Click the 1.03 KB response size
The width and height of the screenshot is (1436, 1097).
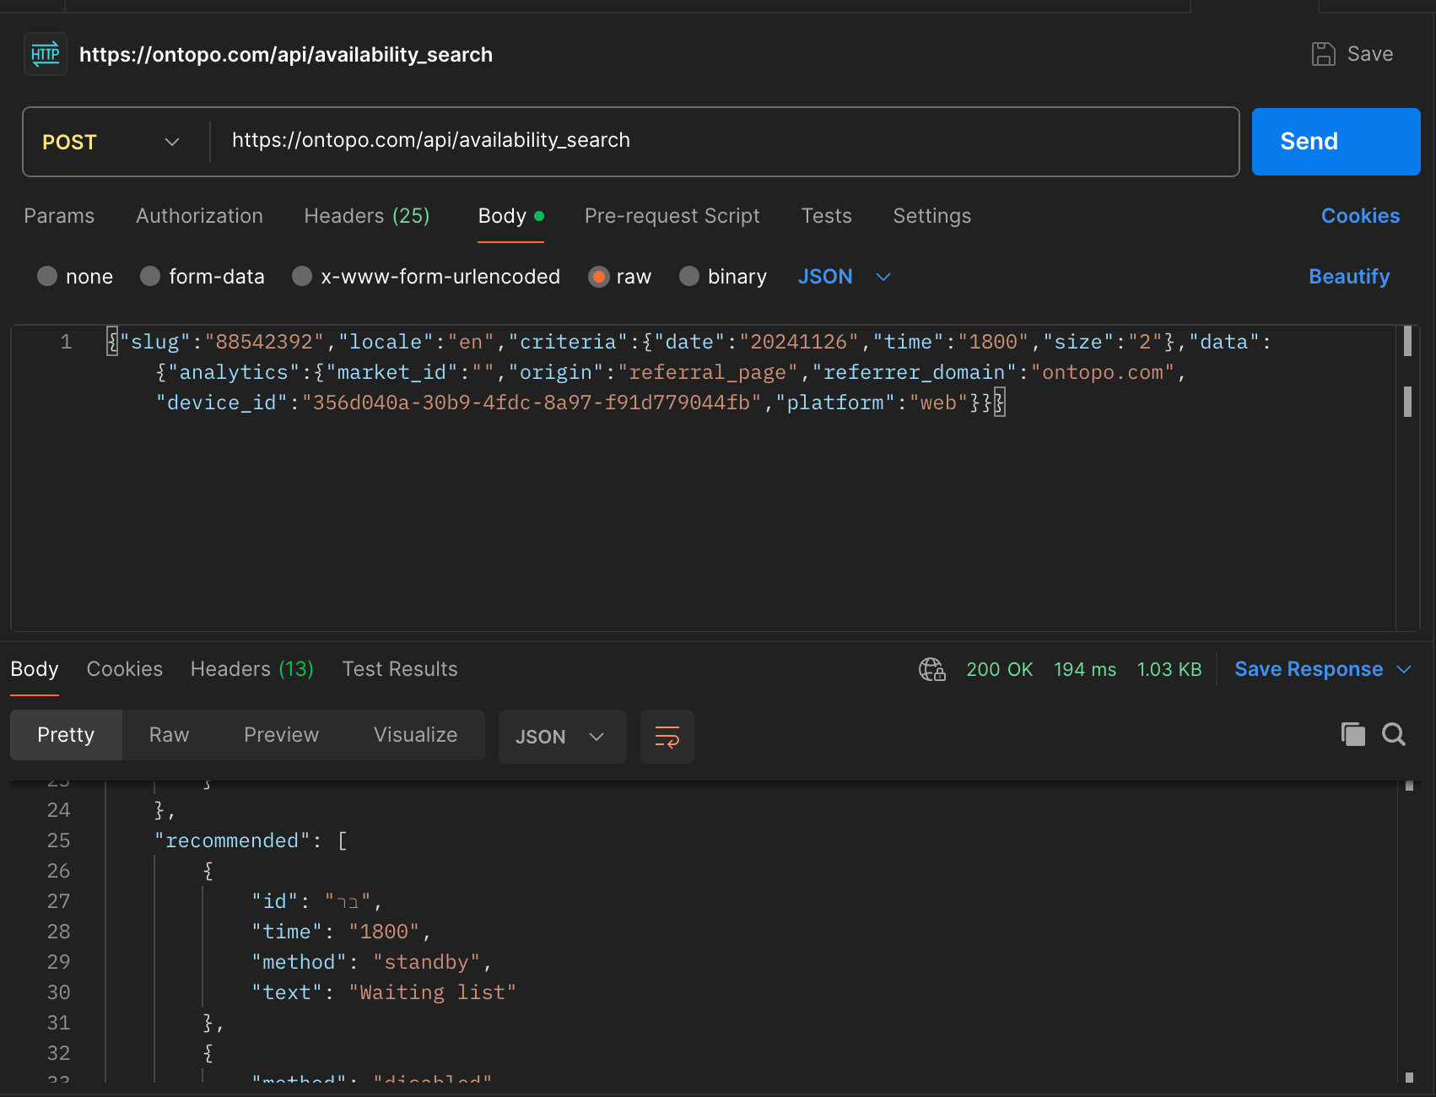[1169, 669]
